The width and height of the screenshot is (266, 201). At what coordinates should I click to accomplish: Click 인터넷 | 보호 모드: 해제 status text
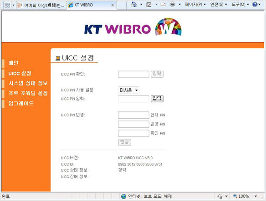point(150,196)
